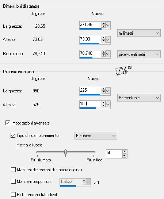
Task: Click the pixel Altezza input field showing 100
Action: coord(90,104)
